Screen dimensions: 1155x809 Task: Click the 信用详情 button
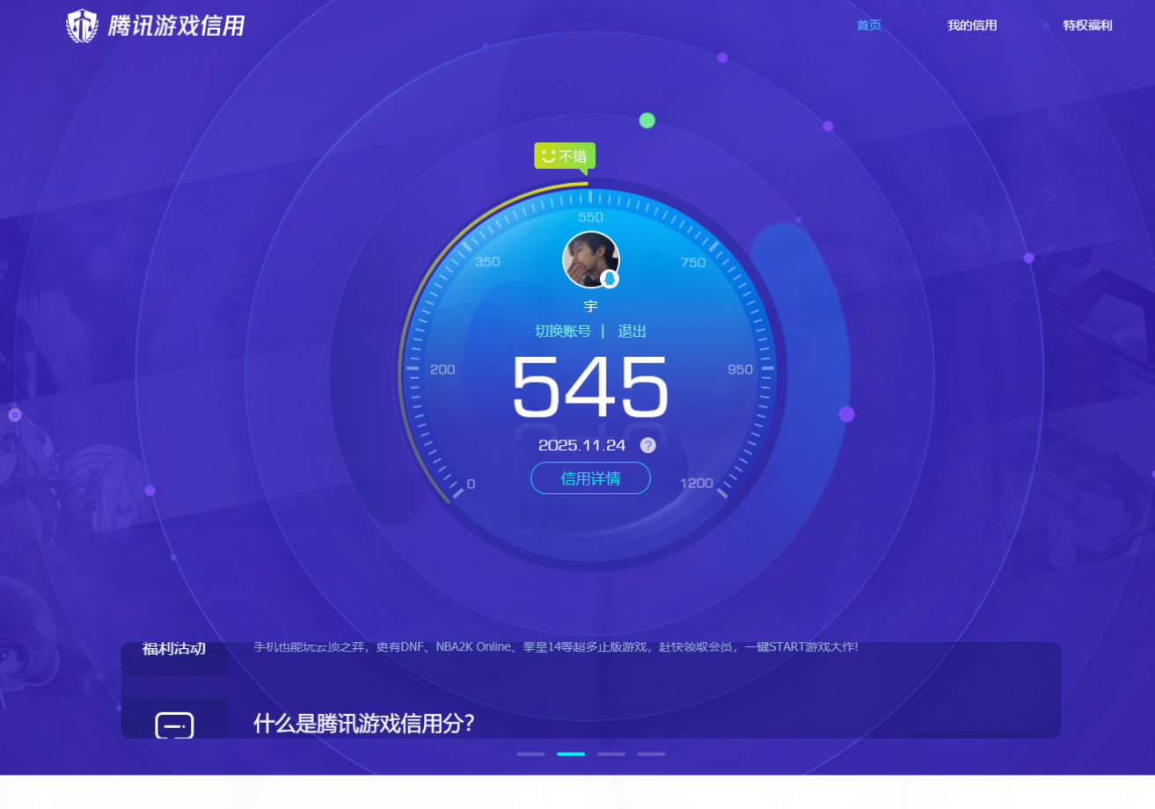pyautogui.click(x=590, y=478)
